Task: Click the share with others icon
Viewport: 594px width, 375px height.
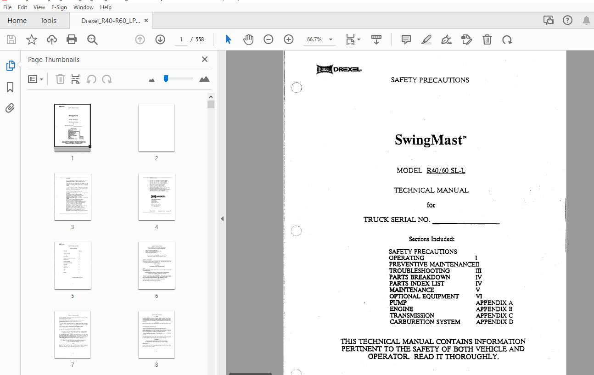Action: 549,20
